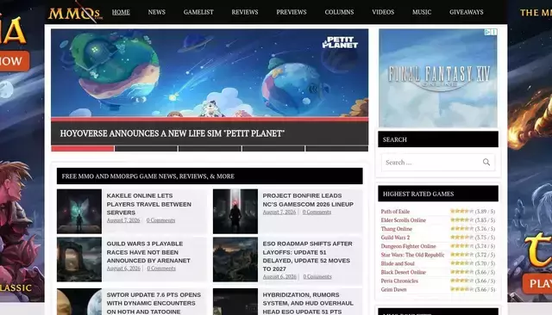Open the Giveaways menu item
The image size is (552, 315).
pos(467,12)
